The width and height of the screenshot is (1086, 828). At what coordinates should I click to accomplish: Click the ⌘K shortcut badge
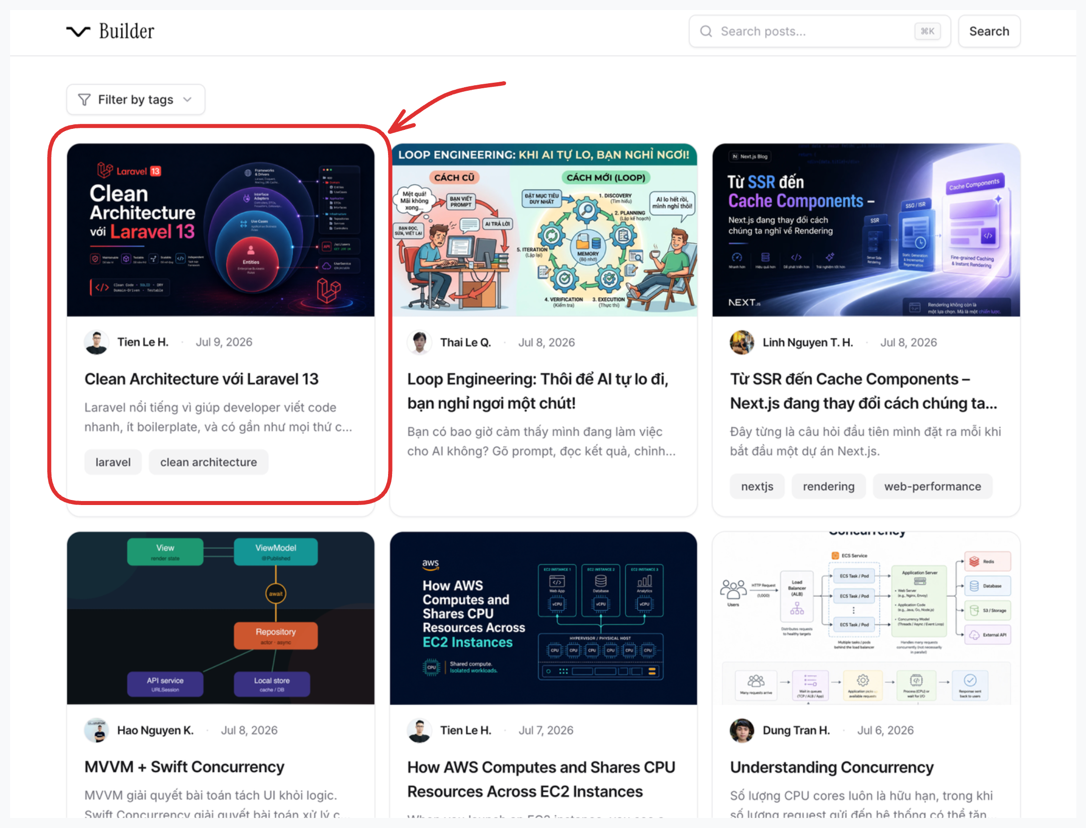pos(928,32)
